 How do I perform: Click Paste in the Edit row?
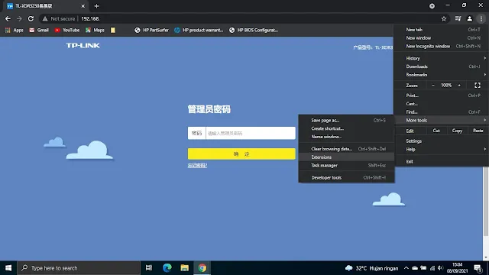click(478, 131)
